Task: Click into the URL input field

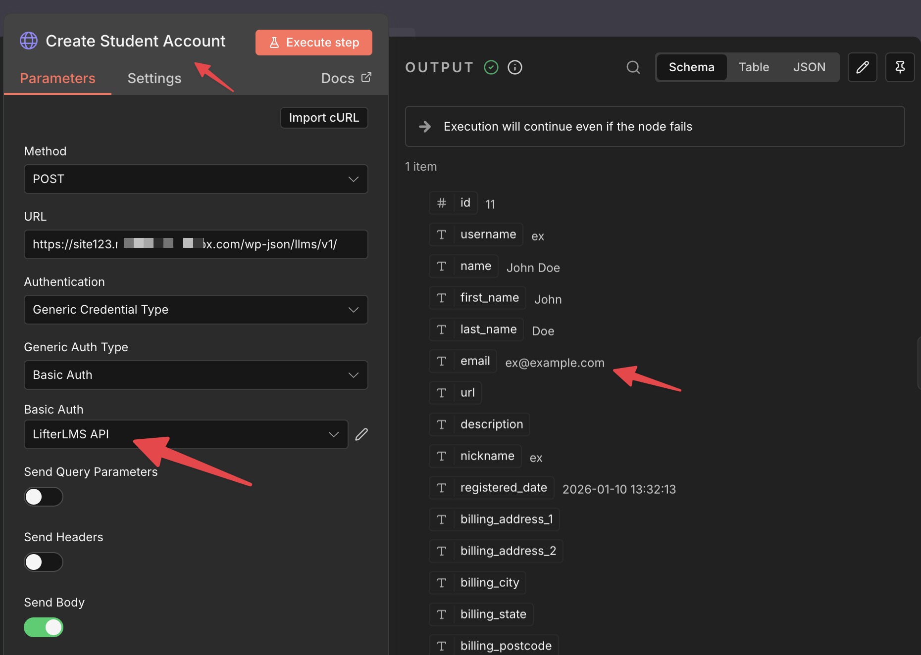Action: pyautogui.click(x=196, y=244)
